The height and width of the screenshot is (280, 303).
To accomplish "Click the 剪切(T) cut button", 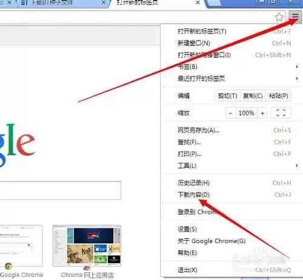I will click(x=227, y=96).
